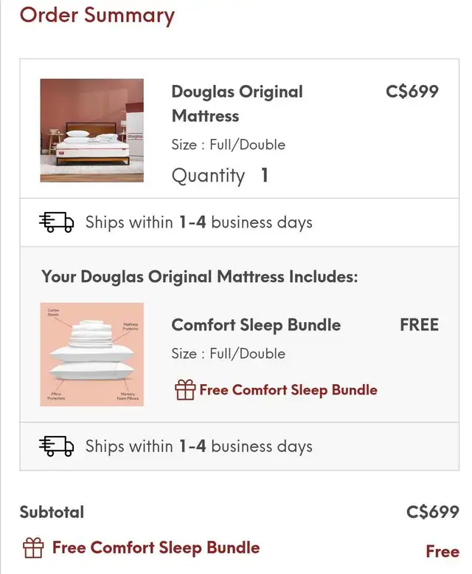Image resolution: width=472 pixels, height=574 pixels.
Task: Click the bundle Size Full/Double text
Action: pyautogui.click(x=229, y=354)
